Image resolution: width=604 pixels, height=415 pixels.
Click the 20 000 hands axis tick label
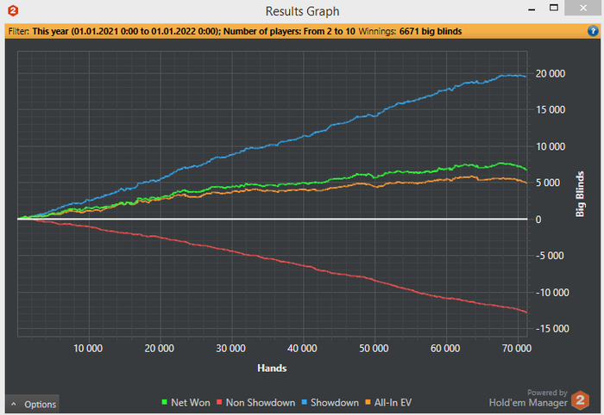pyautogui.click(x=159, y=349)
